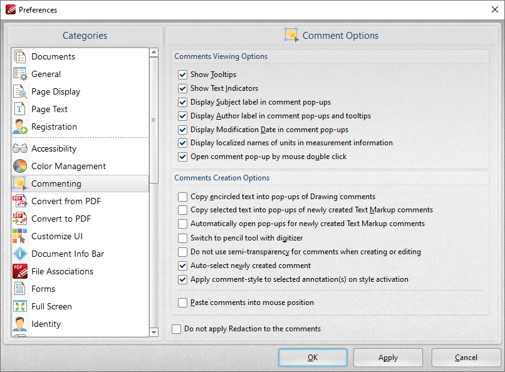Toggle Show Text Indicators checkbox

[x=182, y=88]
